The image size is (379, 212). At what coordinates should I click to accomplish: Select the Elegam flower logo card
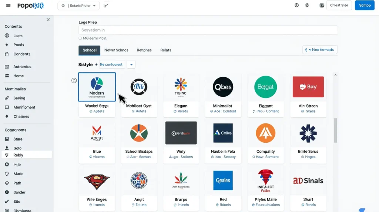(181, 95)
